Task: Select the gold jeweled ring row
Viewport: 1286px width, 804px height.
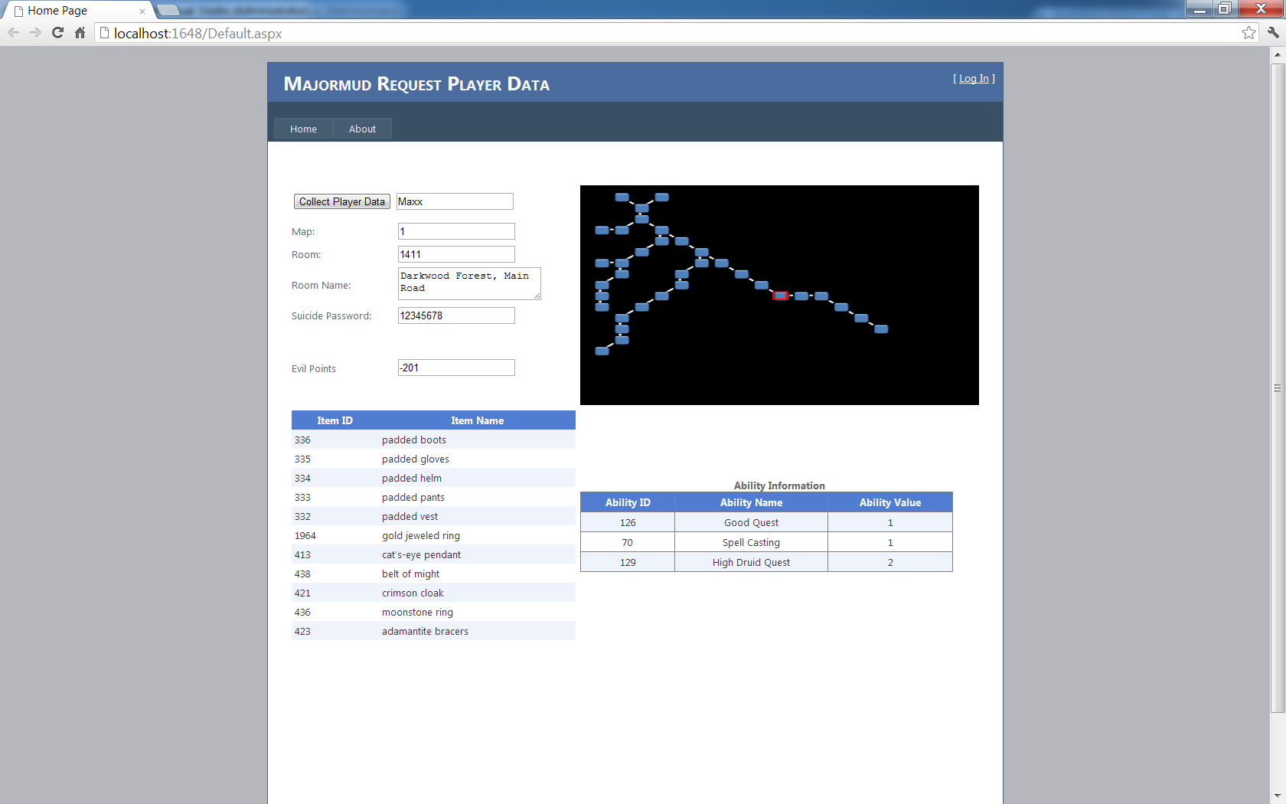Action: click(433, 535)
